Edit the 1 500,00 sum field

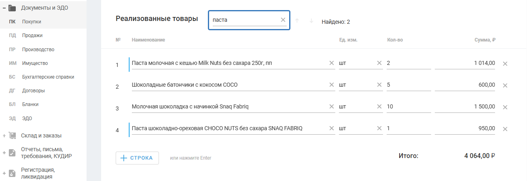pos(465,107)
